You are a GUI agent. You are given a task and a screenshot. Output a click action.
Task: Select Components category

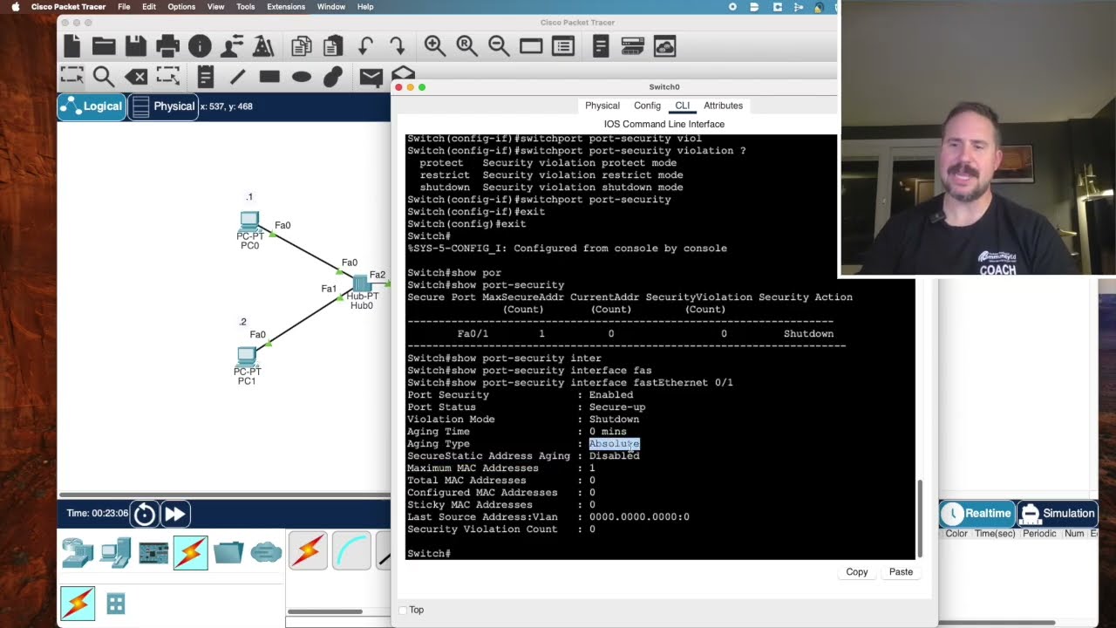pyautogui.click(x=153, y=553)
